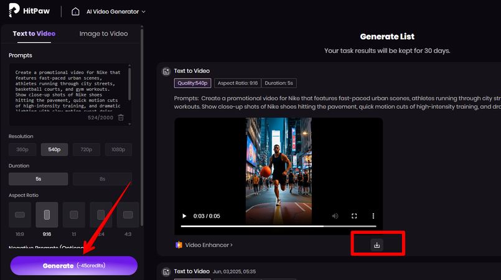Select the 540p resolution option

coord(54,149)
